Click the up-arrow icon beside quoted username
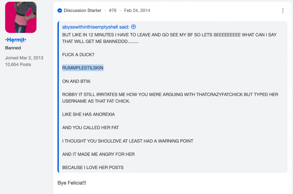The width and height of the screenshot is (293, 194). pos(133,27)
